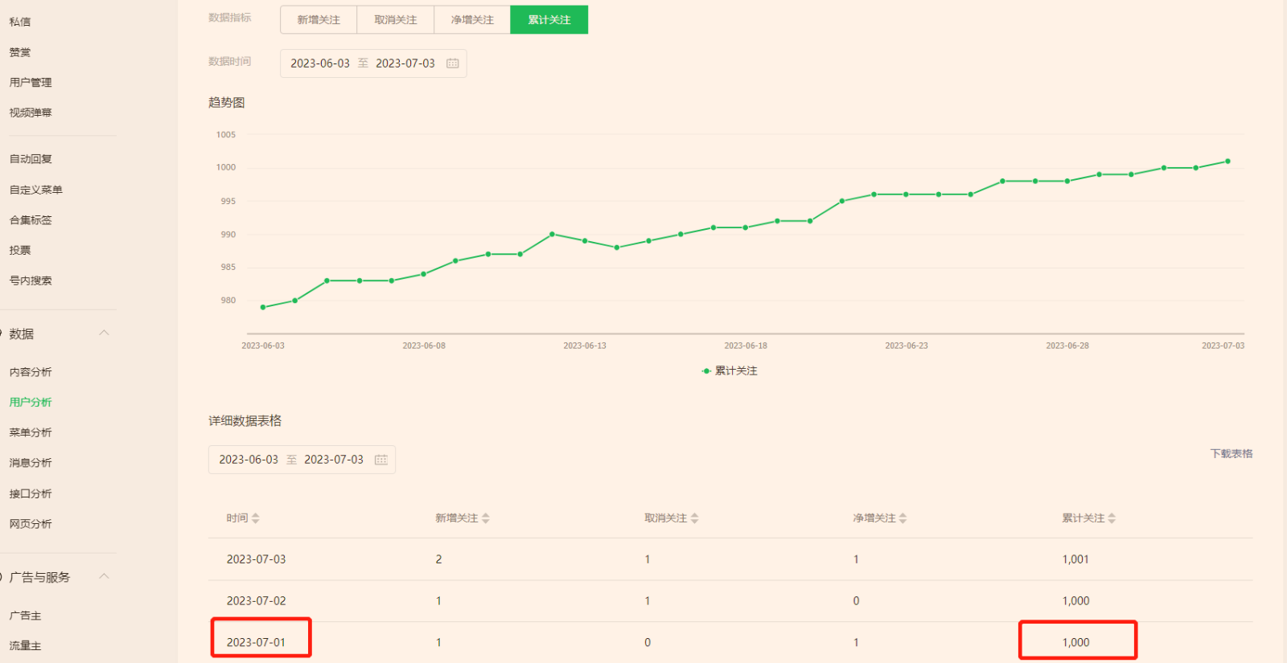
Task: Sort table by 净增关注 column arrows
Action: (903, 518)
